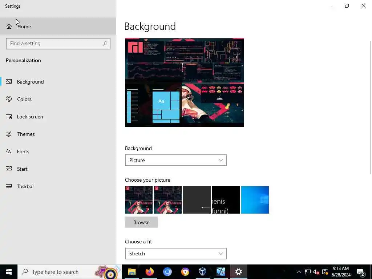Image resolution: width=372 pixels, height=279 pixels.
Task: Click the settings page vertical scrollbar
Action: pyautogui.click(x=371, y=108)
